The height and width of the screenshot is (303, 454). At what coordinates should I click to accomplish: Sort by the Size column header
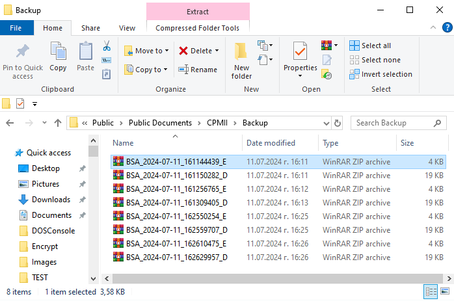pyautogui.click(x=422, y=143)
